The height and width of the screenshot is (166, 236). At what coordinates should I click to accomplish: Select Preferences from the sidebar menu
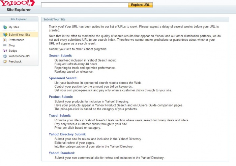pyautogui.click(x=17, y=40)
